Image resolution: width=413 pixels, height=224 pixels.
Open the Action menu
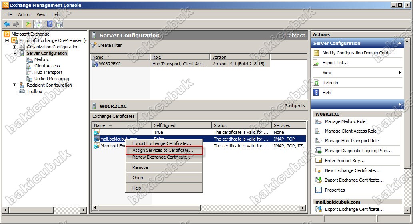24,14
